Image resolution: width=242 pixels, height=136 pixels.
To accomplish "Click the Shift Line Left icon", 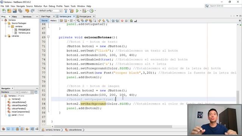I will (x=113, y=21).
